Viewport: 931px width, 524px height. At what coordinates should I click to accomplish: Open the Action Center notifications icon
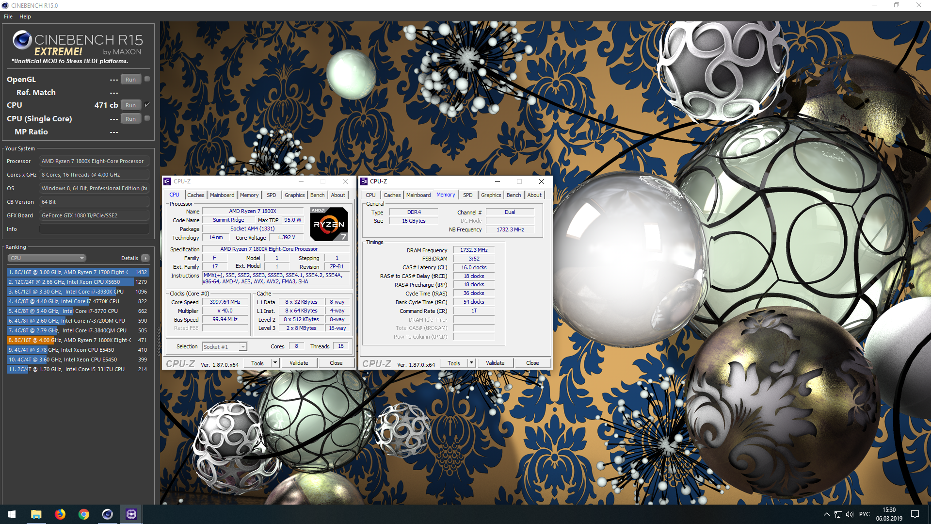[915, 514]
